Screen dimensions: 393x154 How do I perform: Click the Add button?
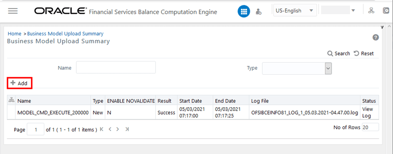(x=19, y=83)
